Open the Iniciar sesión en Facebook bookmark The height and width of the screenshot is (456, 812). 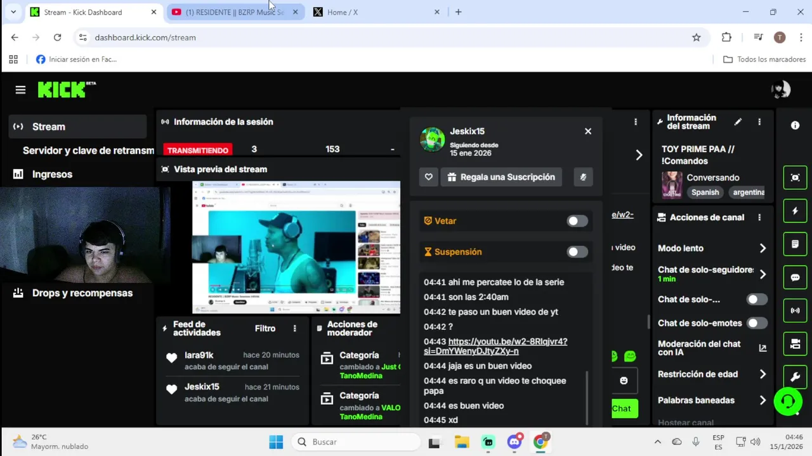click(x=76, y=60)
